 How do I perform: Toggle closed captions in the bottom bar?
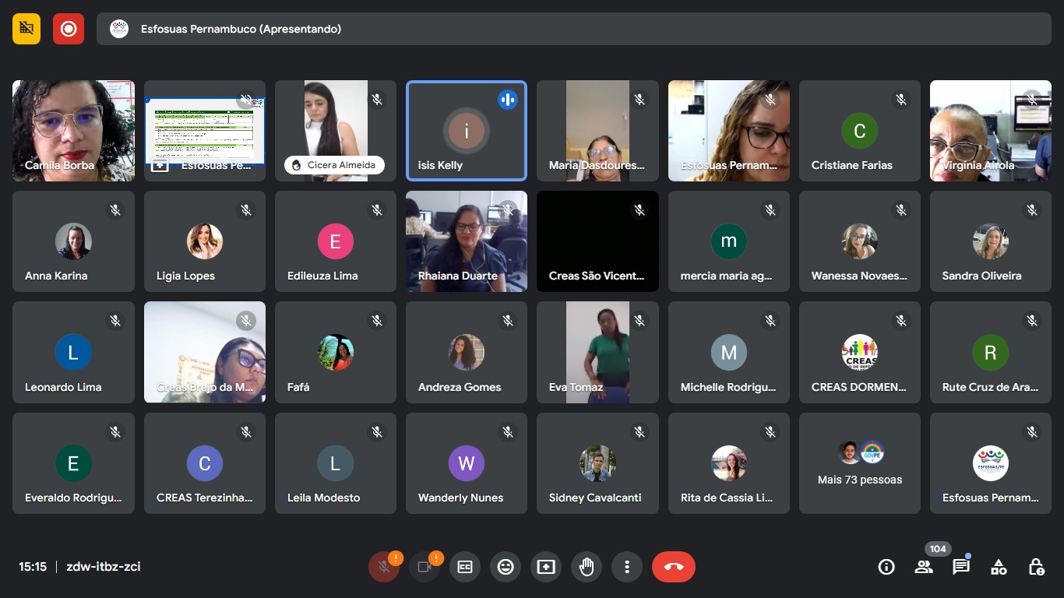pos(465,567)
